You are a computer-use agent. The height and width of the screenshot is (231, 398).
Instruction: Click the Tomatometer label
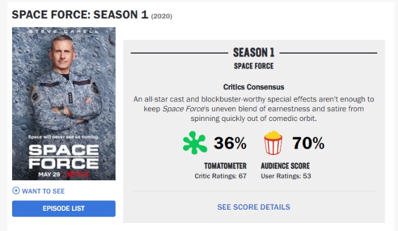pos(225,166)
